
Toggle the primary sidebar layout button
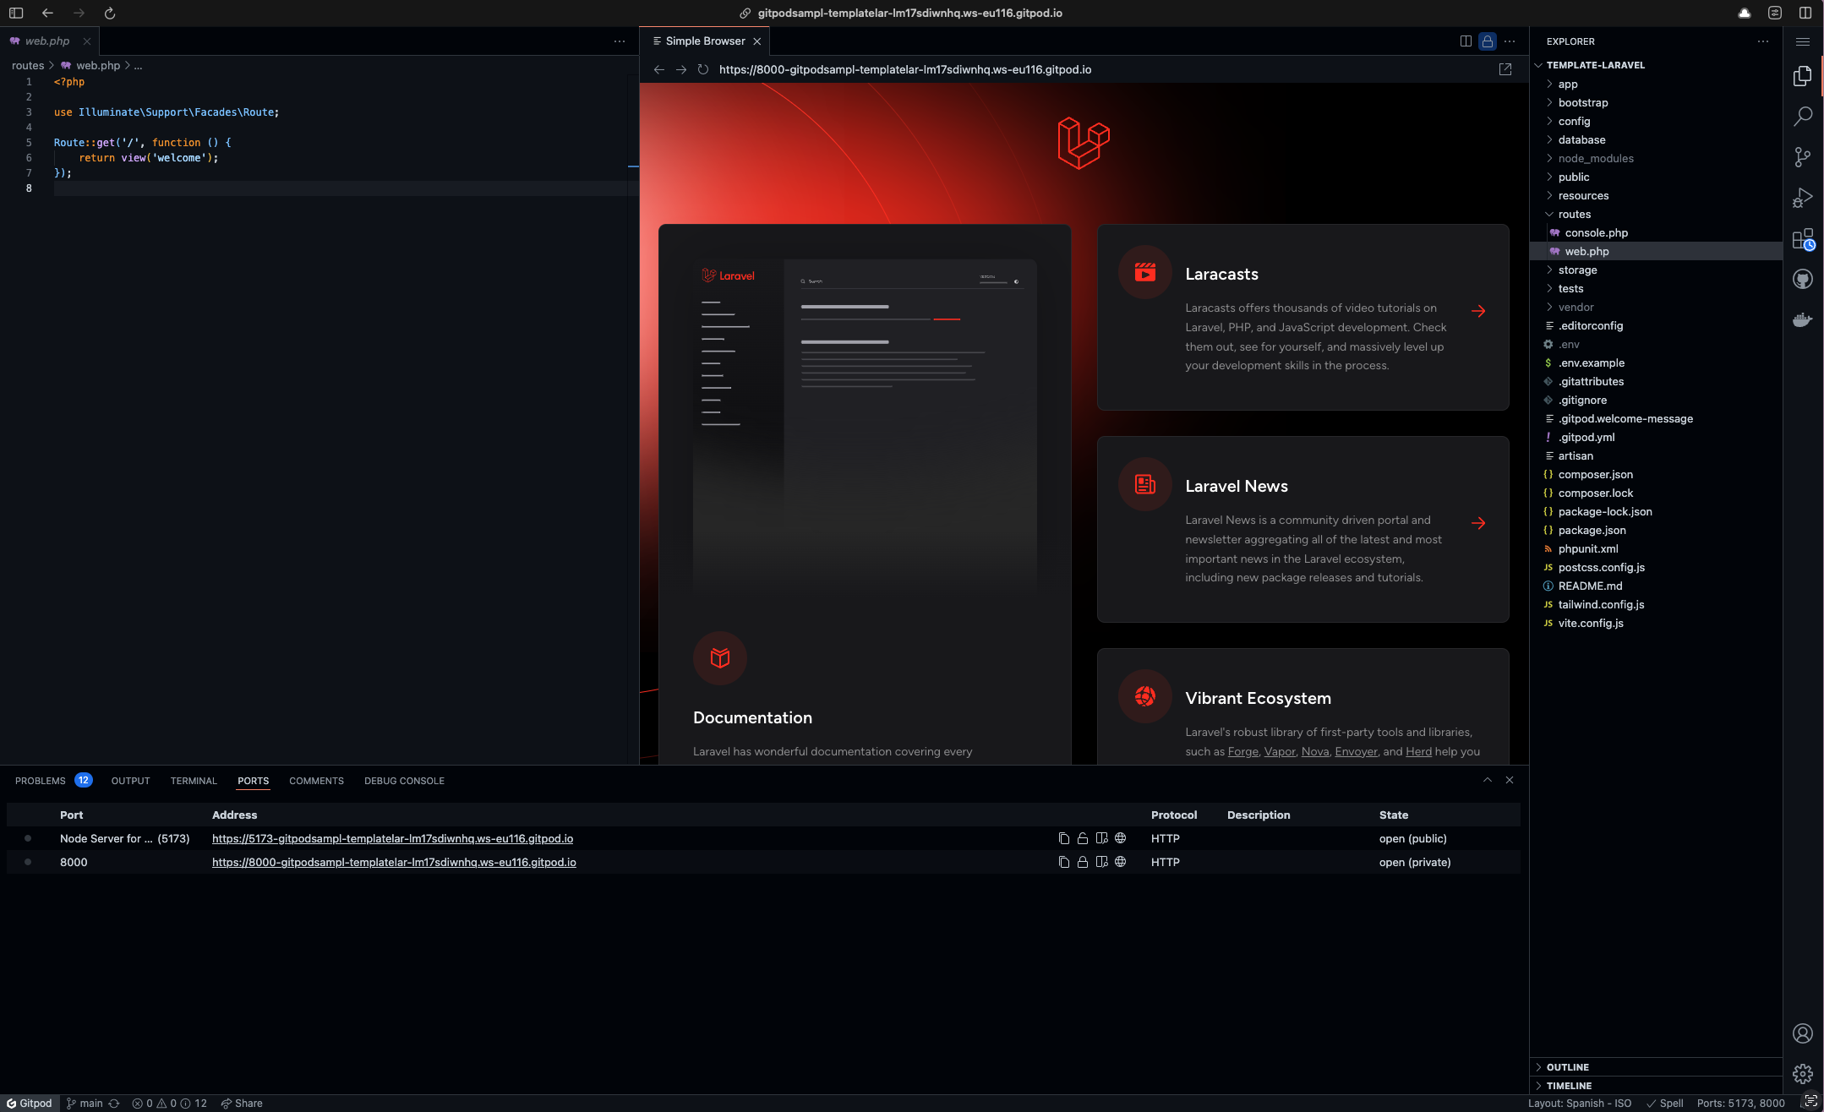click(x=16, y=13)
